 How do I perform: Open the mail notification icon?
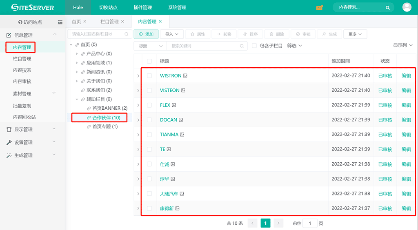pos(319,7)
